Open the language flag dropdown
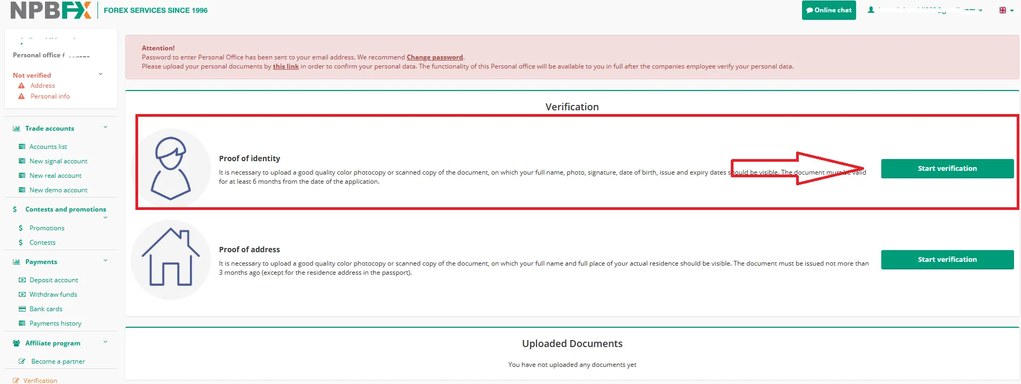This screenshot has height=384, width=1021. click(x=1006, y=10)
